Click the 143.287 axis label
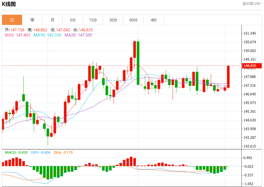 tap(250, 137)
